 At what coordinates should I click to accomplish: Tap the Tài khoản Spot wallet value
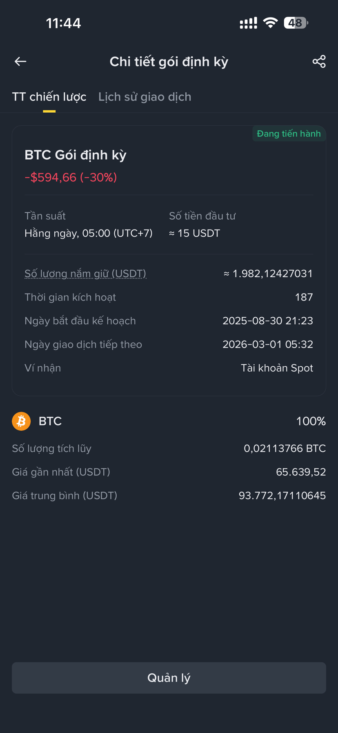(x=277, y=368)
